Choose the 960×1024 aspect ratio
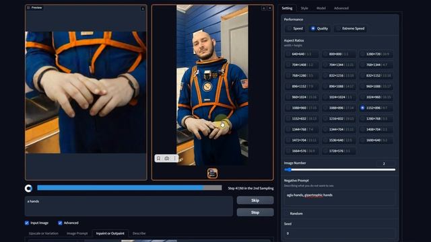The width and height of the screenshot is (431, 242). coord(302,97)
